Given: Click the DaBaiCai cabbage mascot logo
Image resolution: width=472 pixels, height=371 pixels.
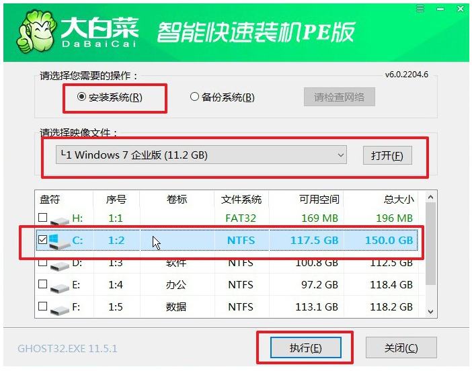Looking at the screenshot, I should click(36, 32).
